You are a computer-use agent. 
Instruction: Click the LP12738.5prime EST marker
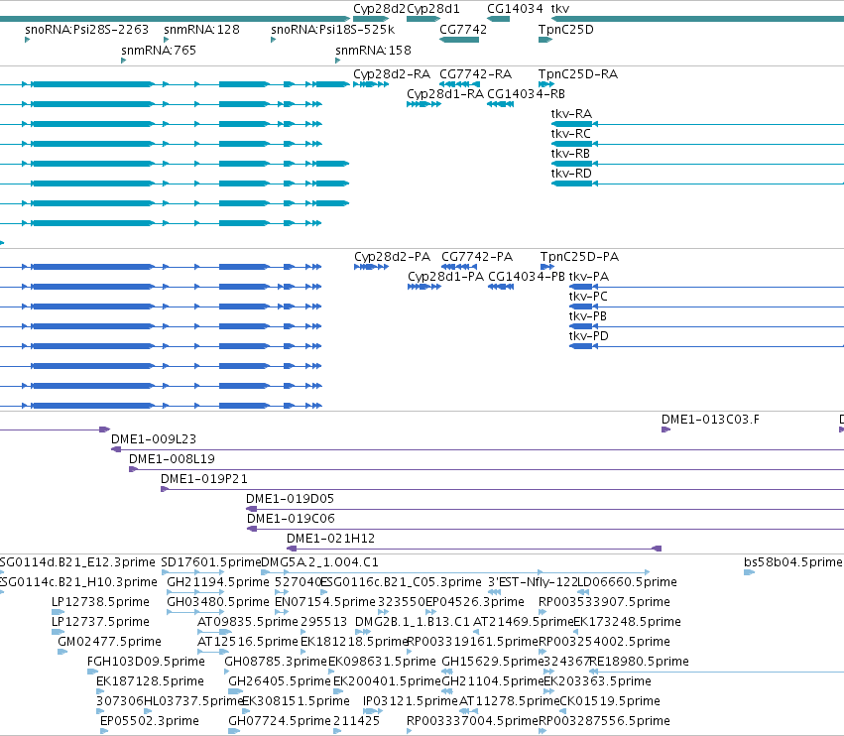[58, 612]
